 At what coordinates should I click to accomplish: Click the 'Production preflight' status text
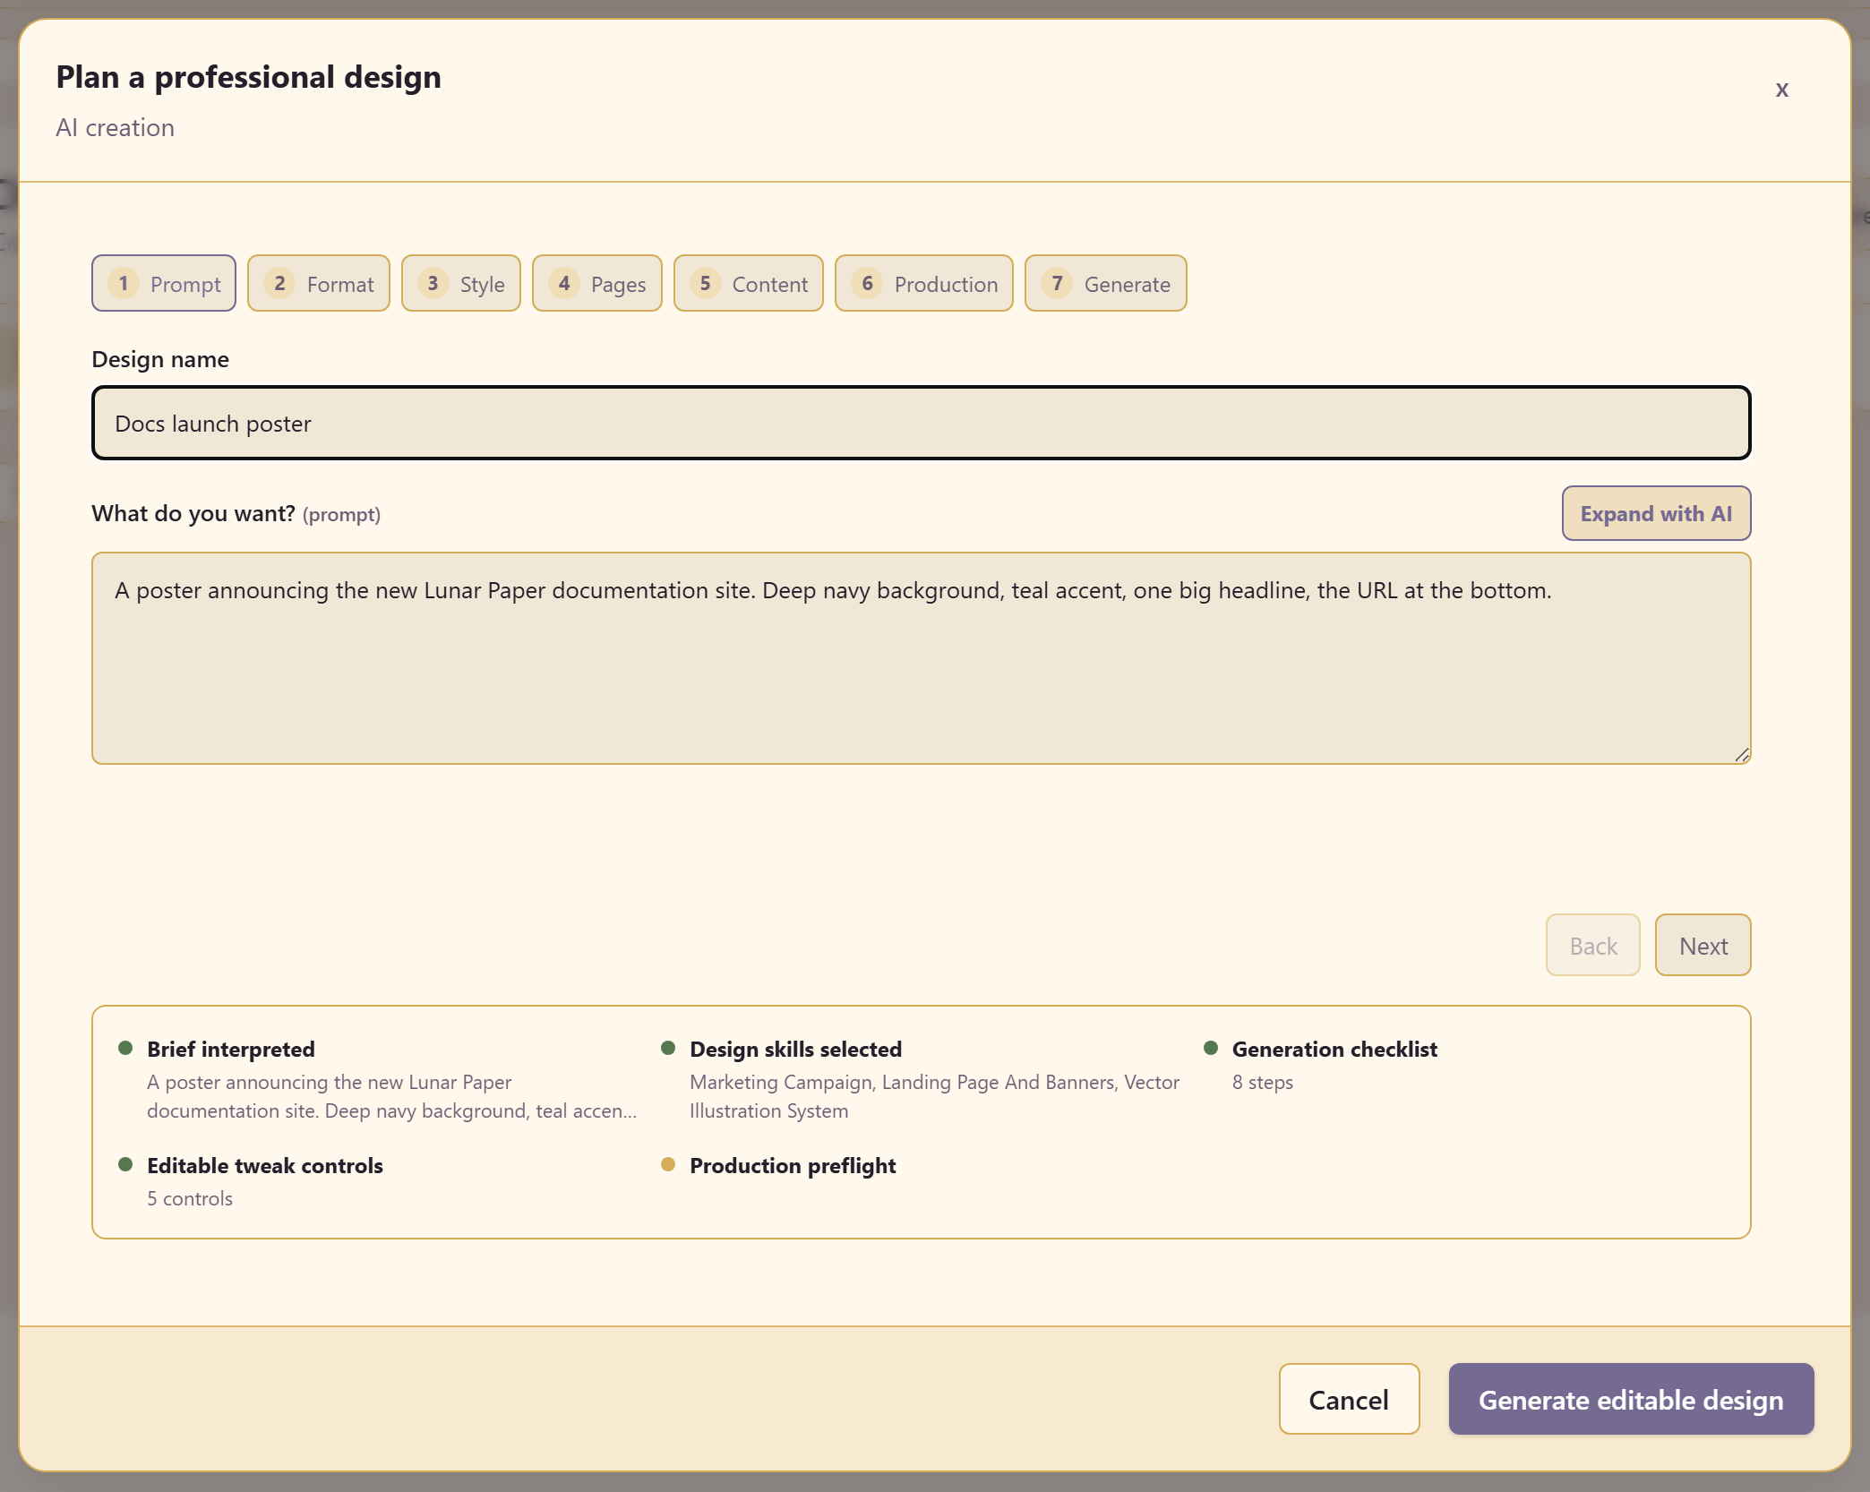point(793,1165)
